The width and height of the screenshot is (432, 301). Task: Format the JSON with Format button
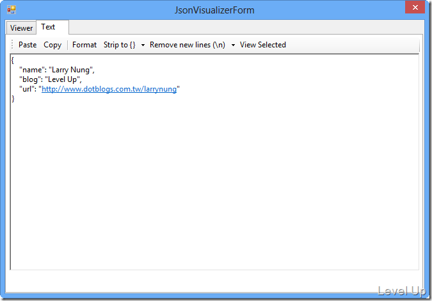84,45
